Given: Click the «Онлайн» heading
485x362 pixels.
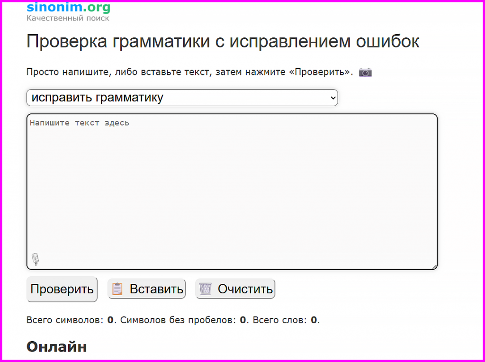Looking at the screenshot, I should click(57, 347).
